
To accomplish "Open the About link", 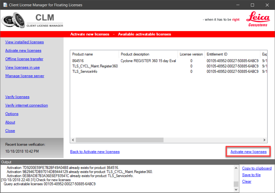I will [x=10, y=122].
